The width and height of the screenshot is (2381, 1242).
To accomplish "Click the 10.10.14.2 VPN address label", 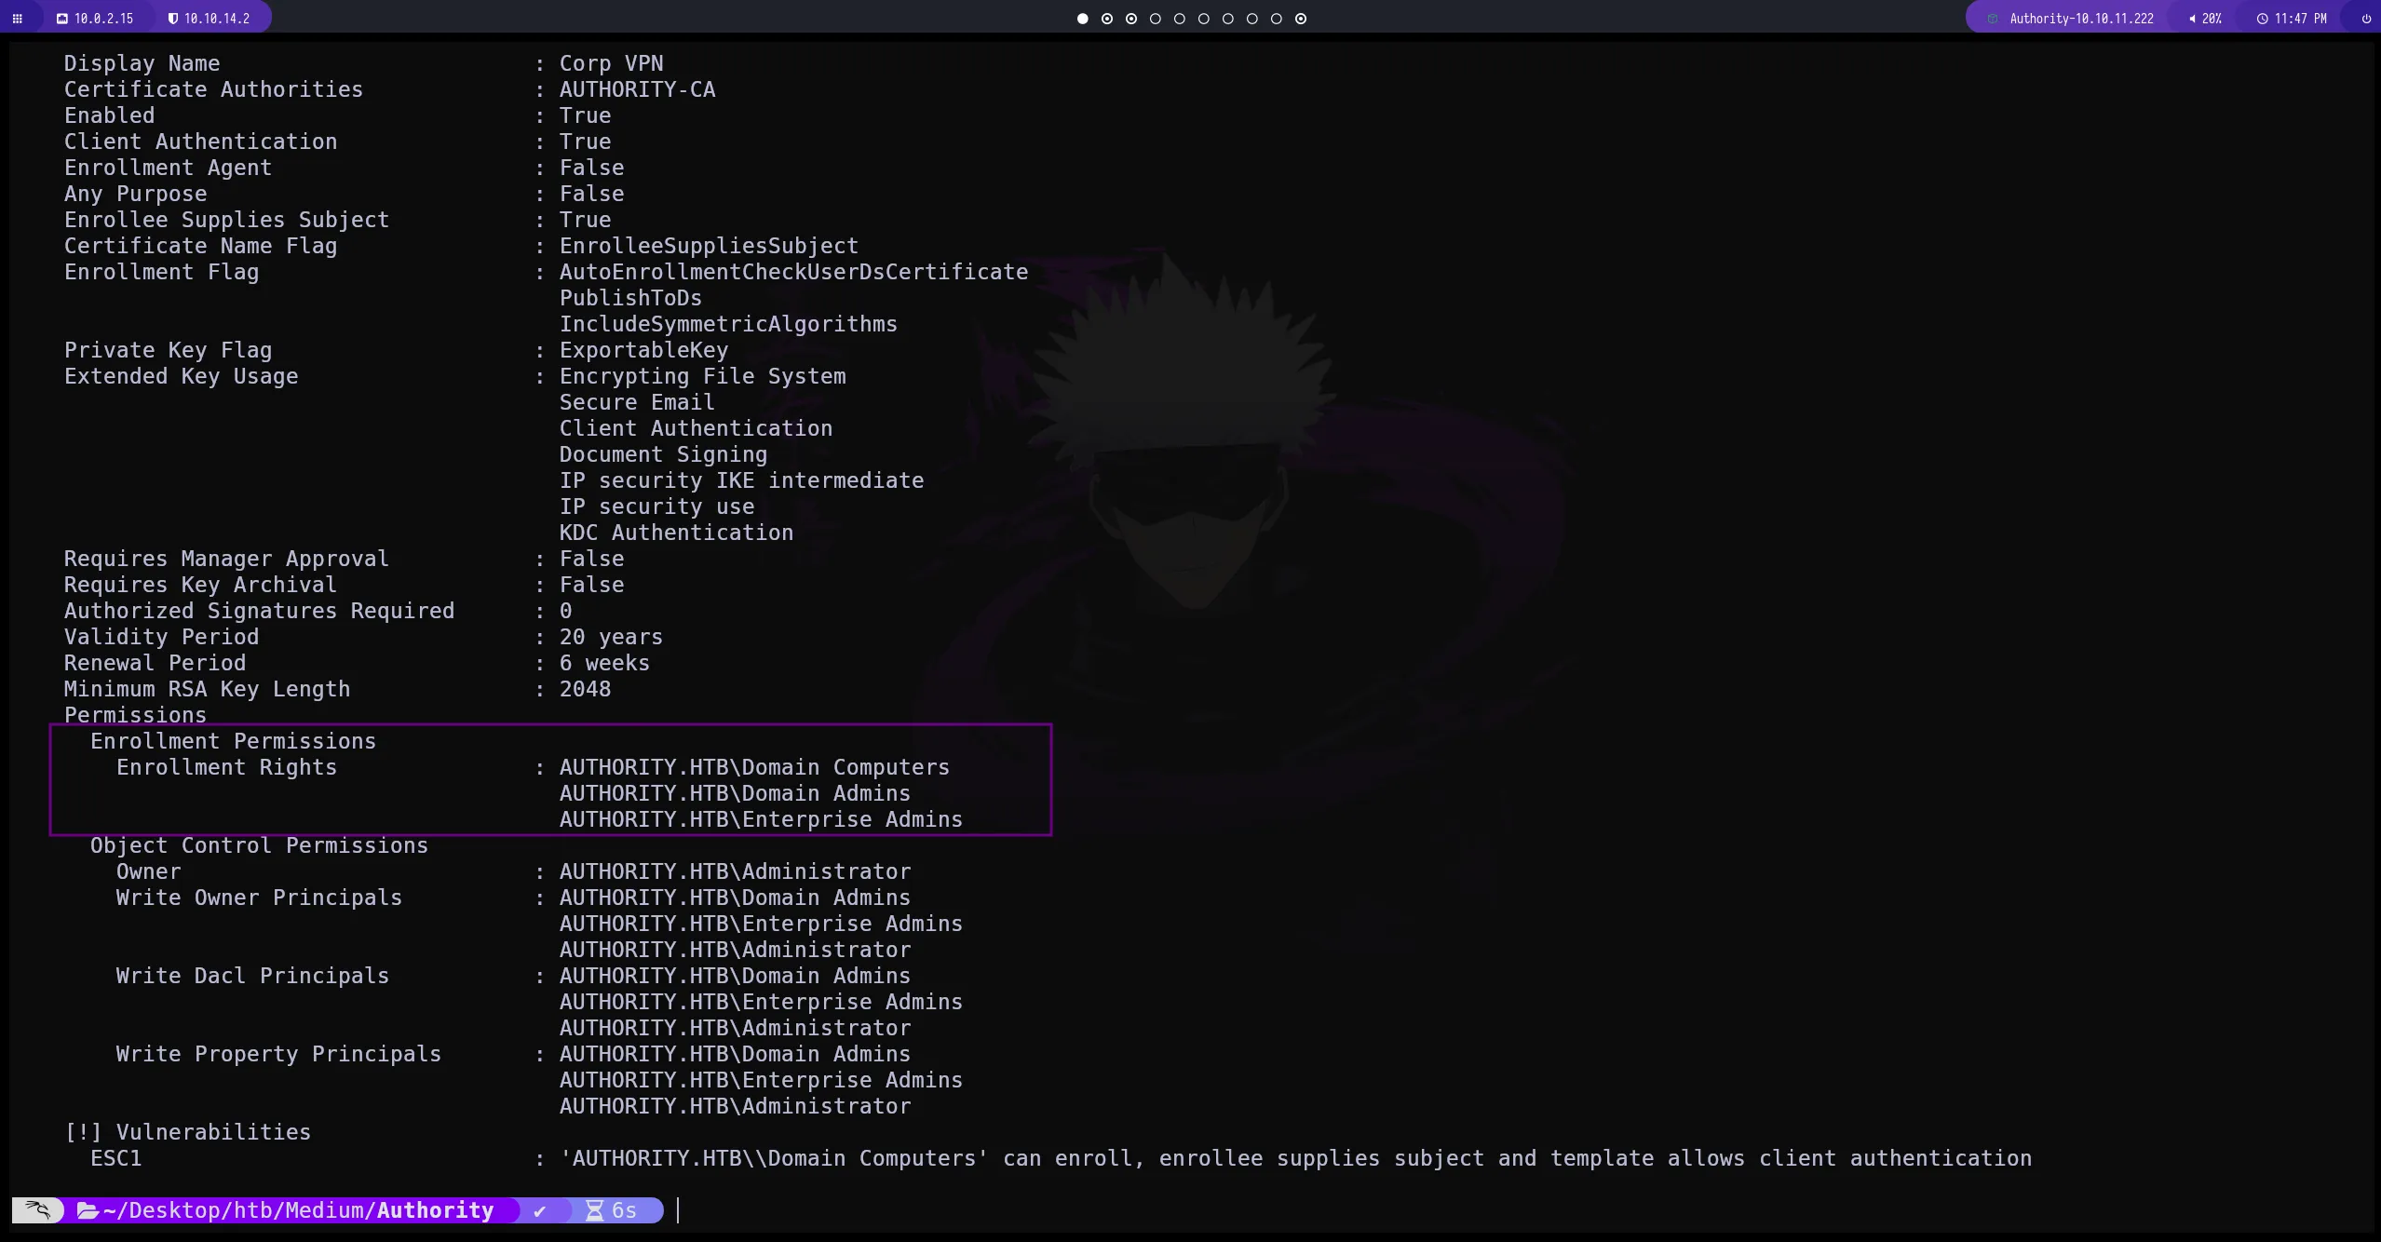I will tap(217, 19).
